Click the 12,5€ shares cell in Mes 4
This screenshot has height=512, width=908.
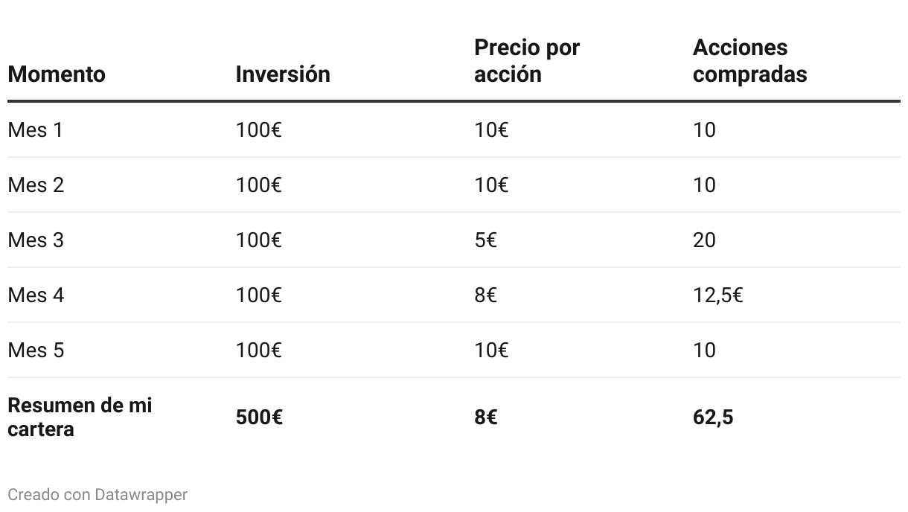717,295
